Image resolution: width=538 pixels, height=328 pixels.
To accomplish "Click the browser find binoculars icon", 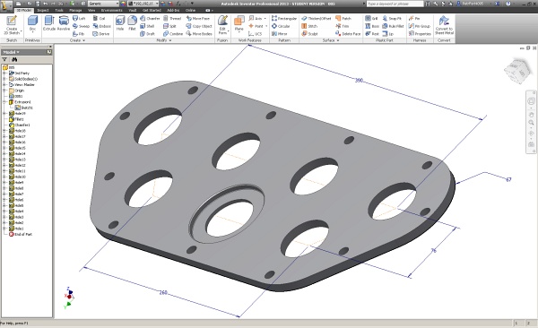I will pos(14,60).
